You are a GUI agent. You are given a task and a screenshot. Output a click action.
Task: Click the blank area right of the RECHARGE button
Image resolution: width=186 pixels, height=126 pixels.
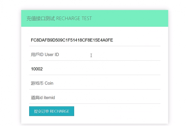coord(117,111)
